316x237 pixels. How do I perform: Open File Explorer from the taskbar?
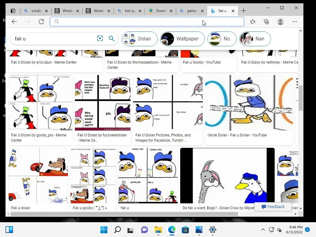point(158,230)
